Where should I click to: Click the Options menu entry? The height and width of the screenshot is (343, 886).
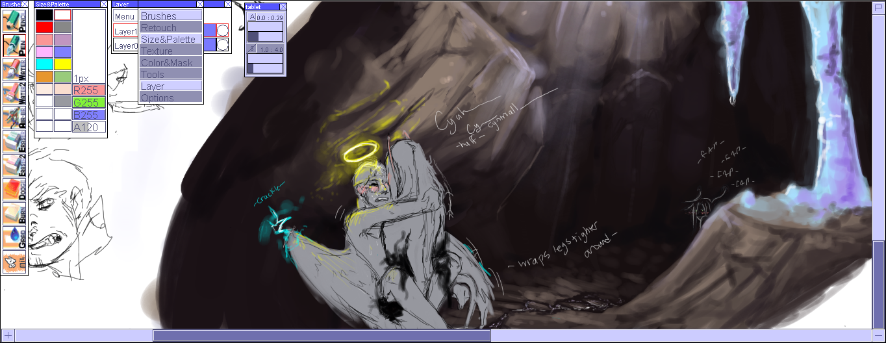[171, 97]
